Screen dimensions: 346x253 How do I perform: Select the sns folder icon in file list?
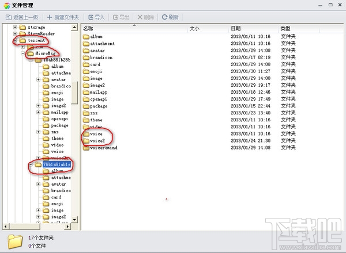tap(86, 113)
